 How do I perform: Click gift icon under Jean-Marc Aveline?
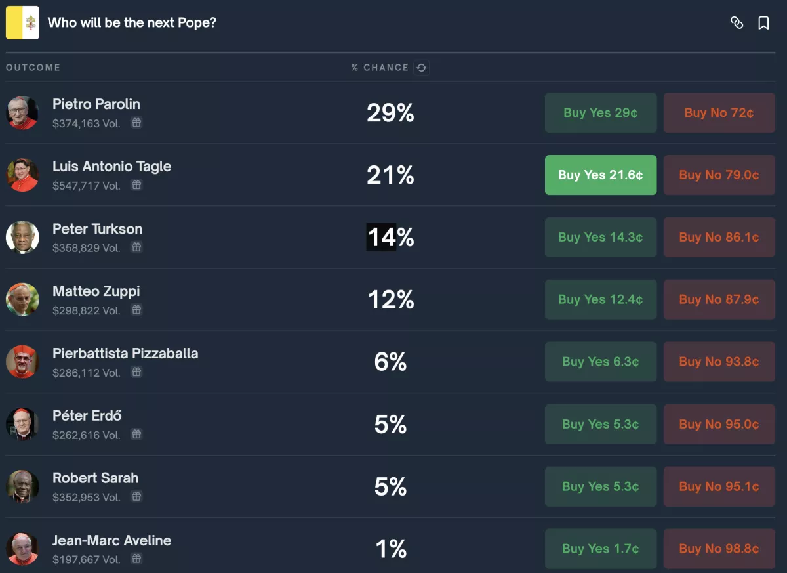click(x=136, y=559)
